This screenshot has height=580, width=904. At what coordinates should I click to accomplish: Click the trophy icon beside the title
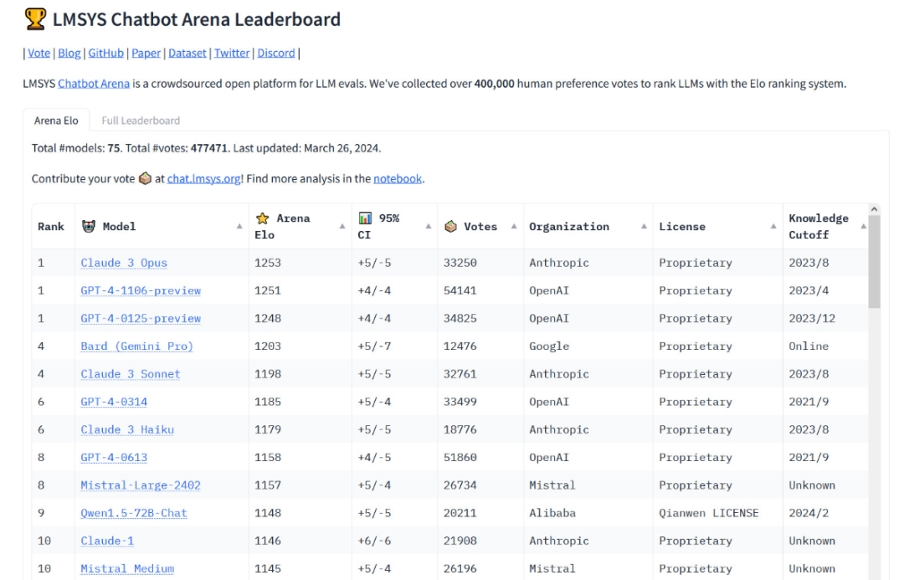[x=35, y=19]
